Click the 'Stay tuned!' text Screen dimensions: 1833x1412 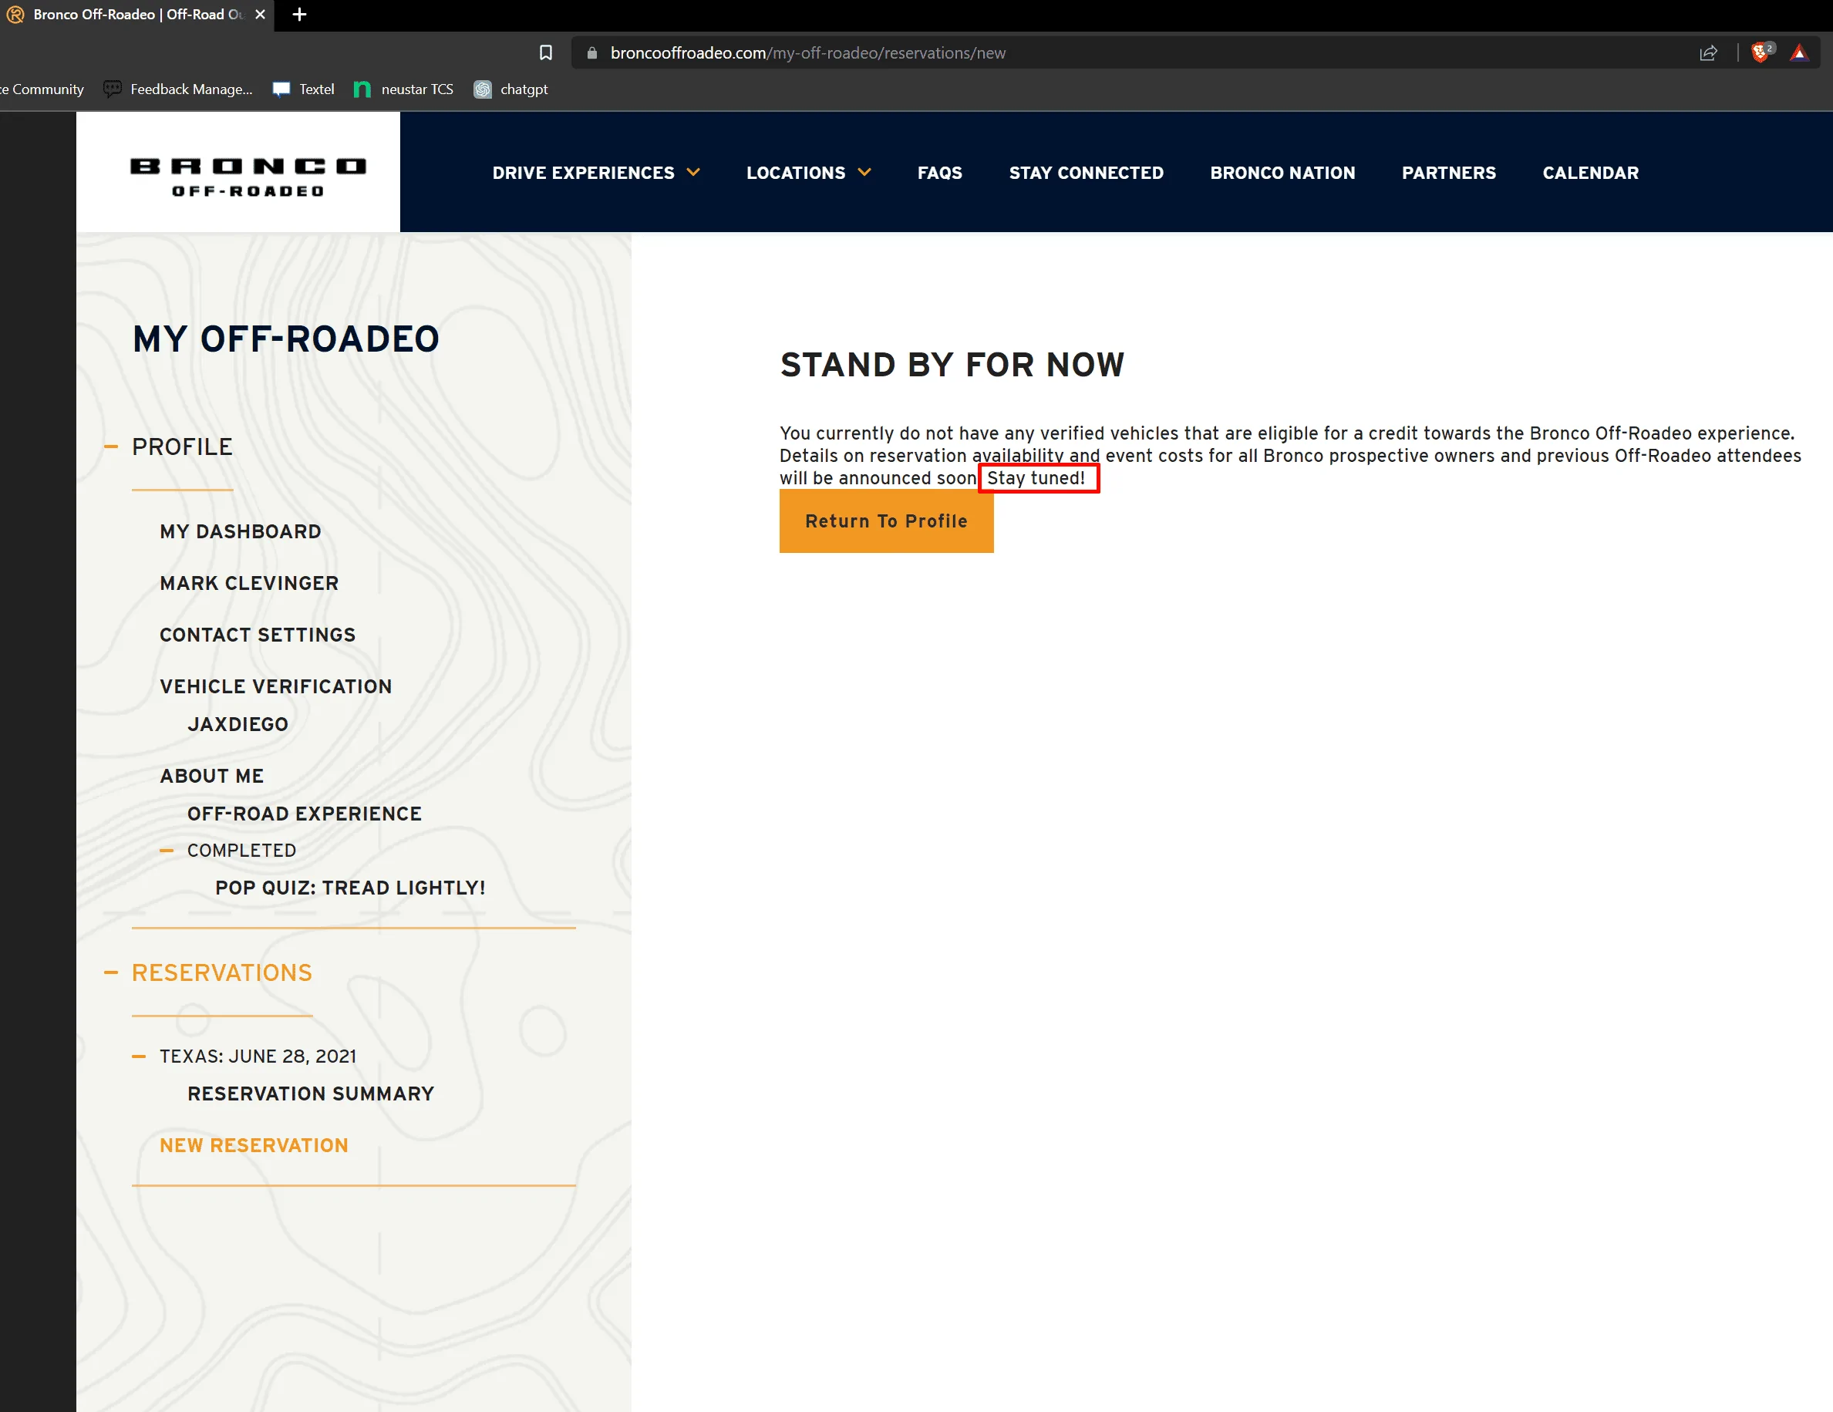pyautogui.click(x=1036, y=478)
